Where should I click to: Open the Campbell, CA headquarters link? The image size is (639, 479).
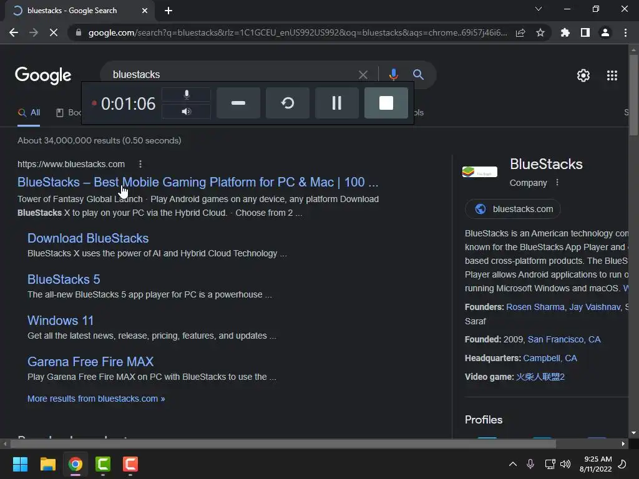[550, 359]
